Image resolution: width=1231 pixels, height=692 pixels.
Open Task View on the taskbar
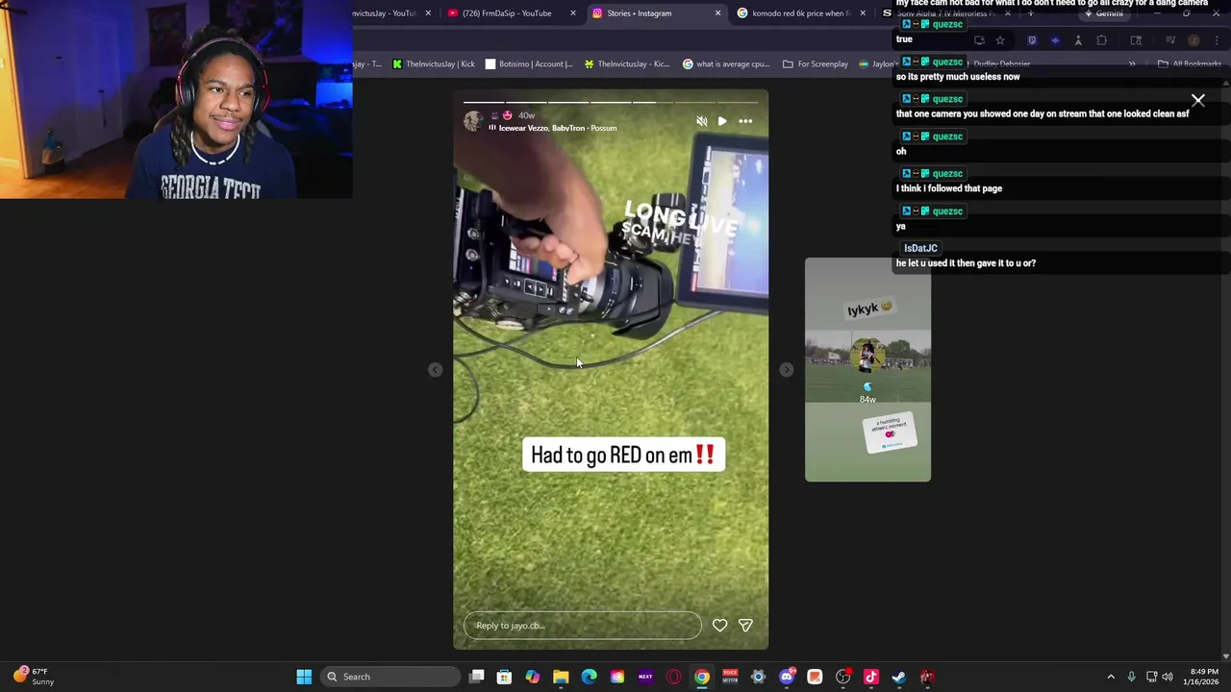476,677
